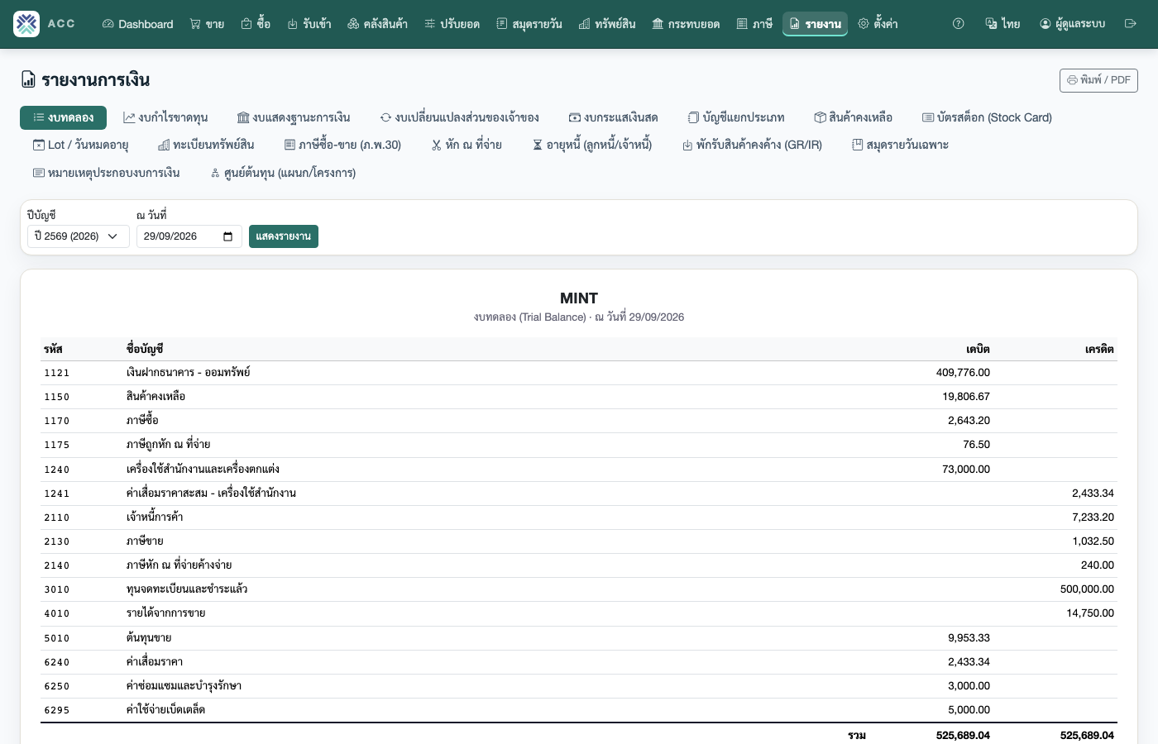Viewport: 1158px width, 744px height.
Task: Expand the ปีบัญชี fiscal year dropdown
Action: [x=79, y=236]
